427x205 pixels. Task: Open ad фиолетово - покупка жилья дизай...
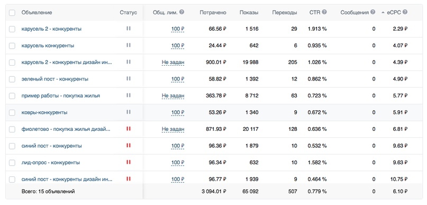[x=66, y=129]
